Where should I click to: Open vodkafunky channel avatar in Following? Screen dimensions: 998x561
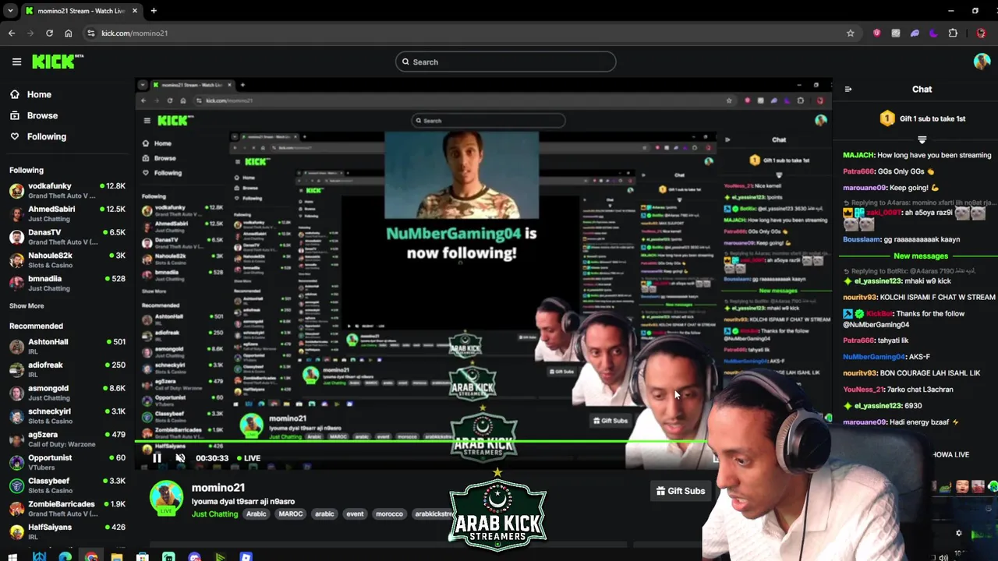16,191
